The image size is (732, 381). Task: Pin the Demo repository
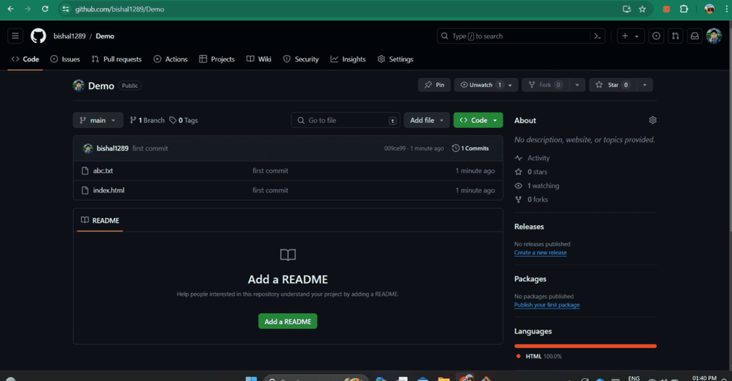coord(434,85)
